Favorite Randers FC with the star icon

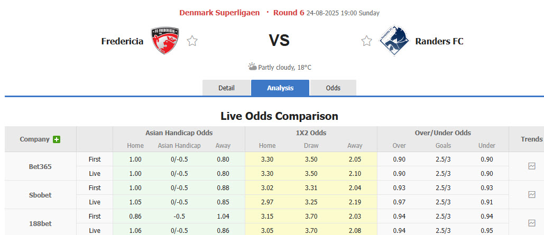366,41
